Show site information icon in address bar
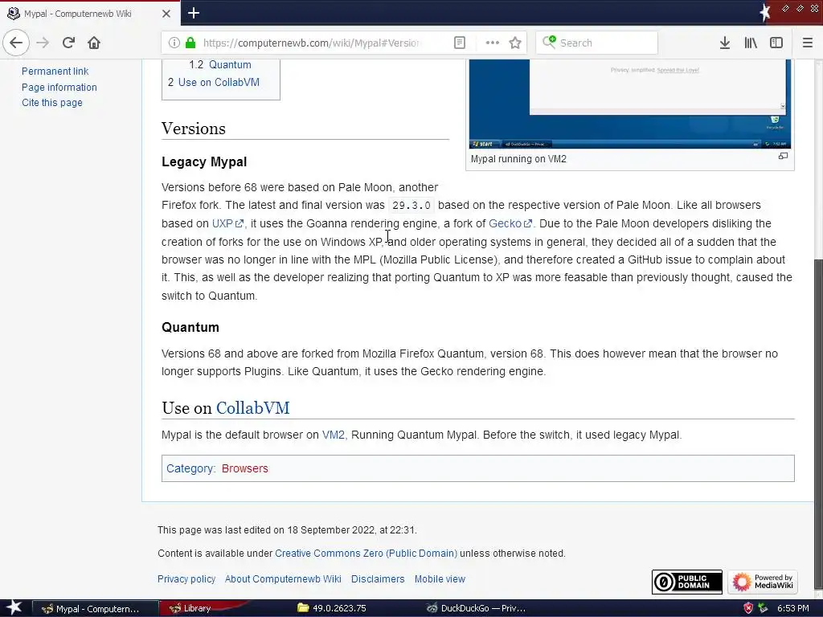Viewport: 823px width, 617px height. [174, 43]
